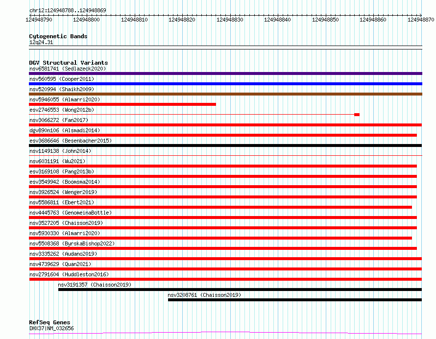The height and width of the screenshot is (339, 436).
Task: Click nsv3926524 (Wenger2019) label
Action: [63, 192]
